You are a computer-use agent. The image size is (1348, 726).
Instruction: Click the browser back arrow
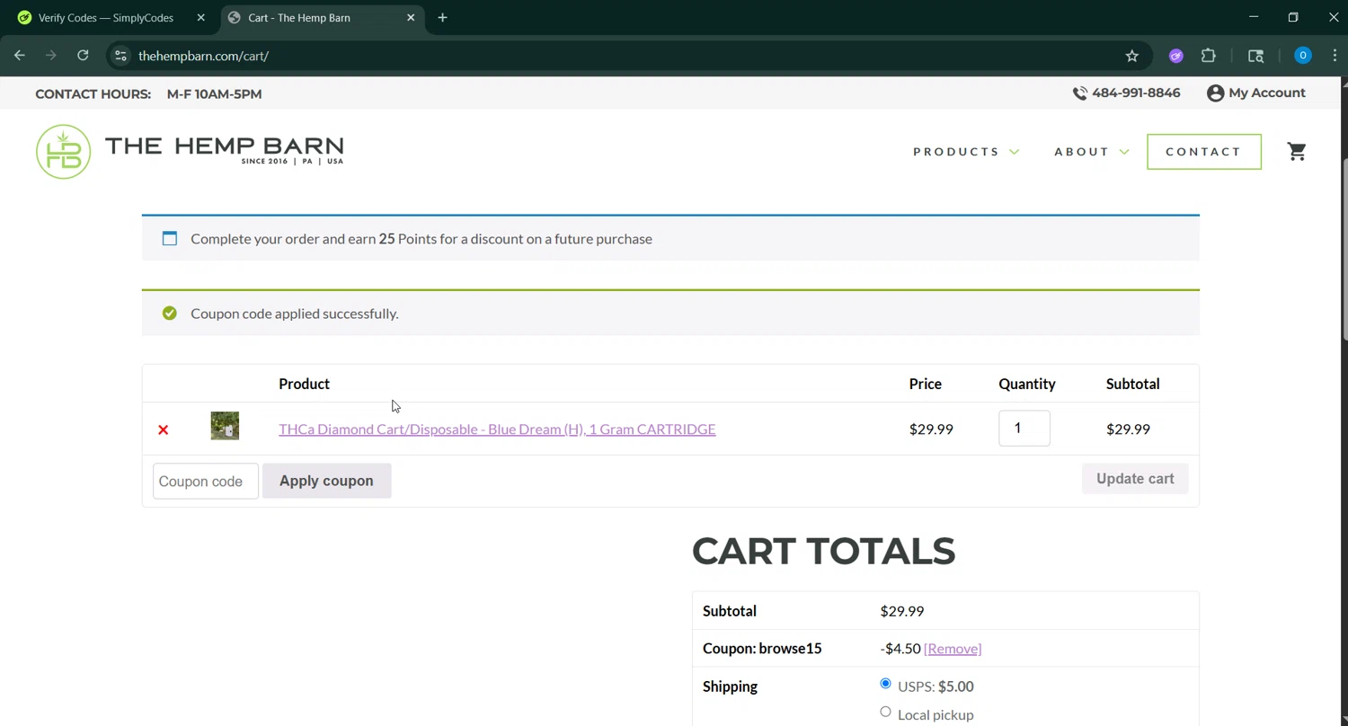tap(20, 56)
